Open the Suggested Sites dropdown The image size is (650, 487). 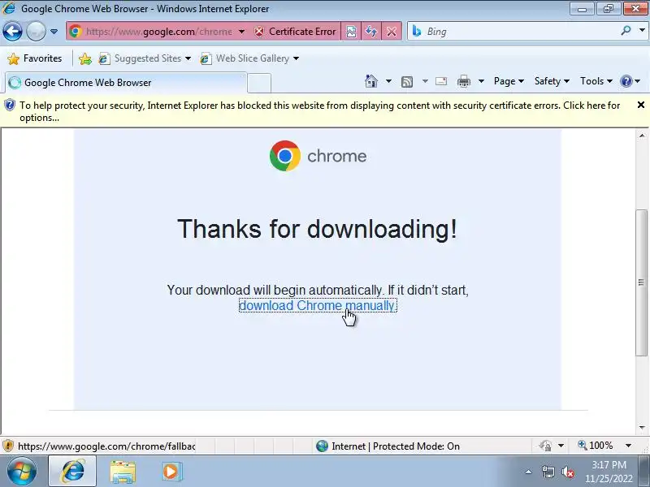click(x=145, y=58)
